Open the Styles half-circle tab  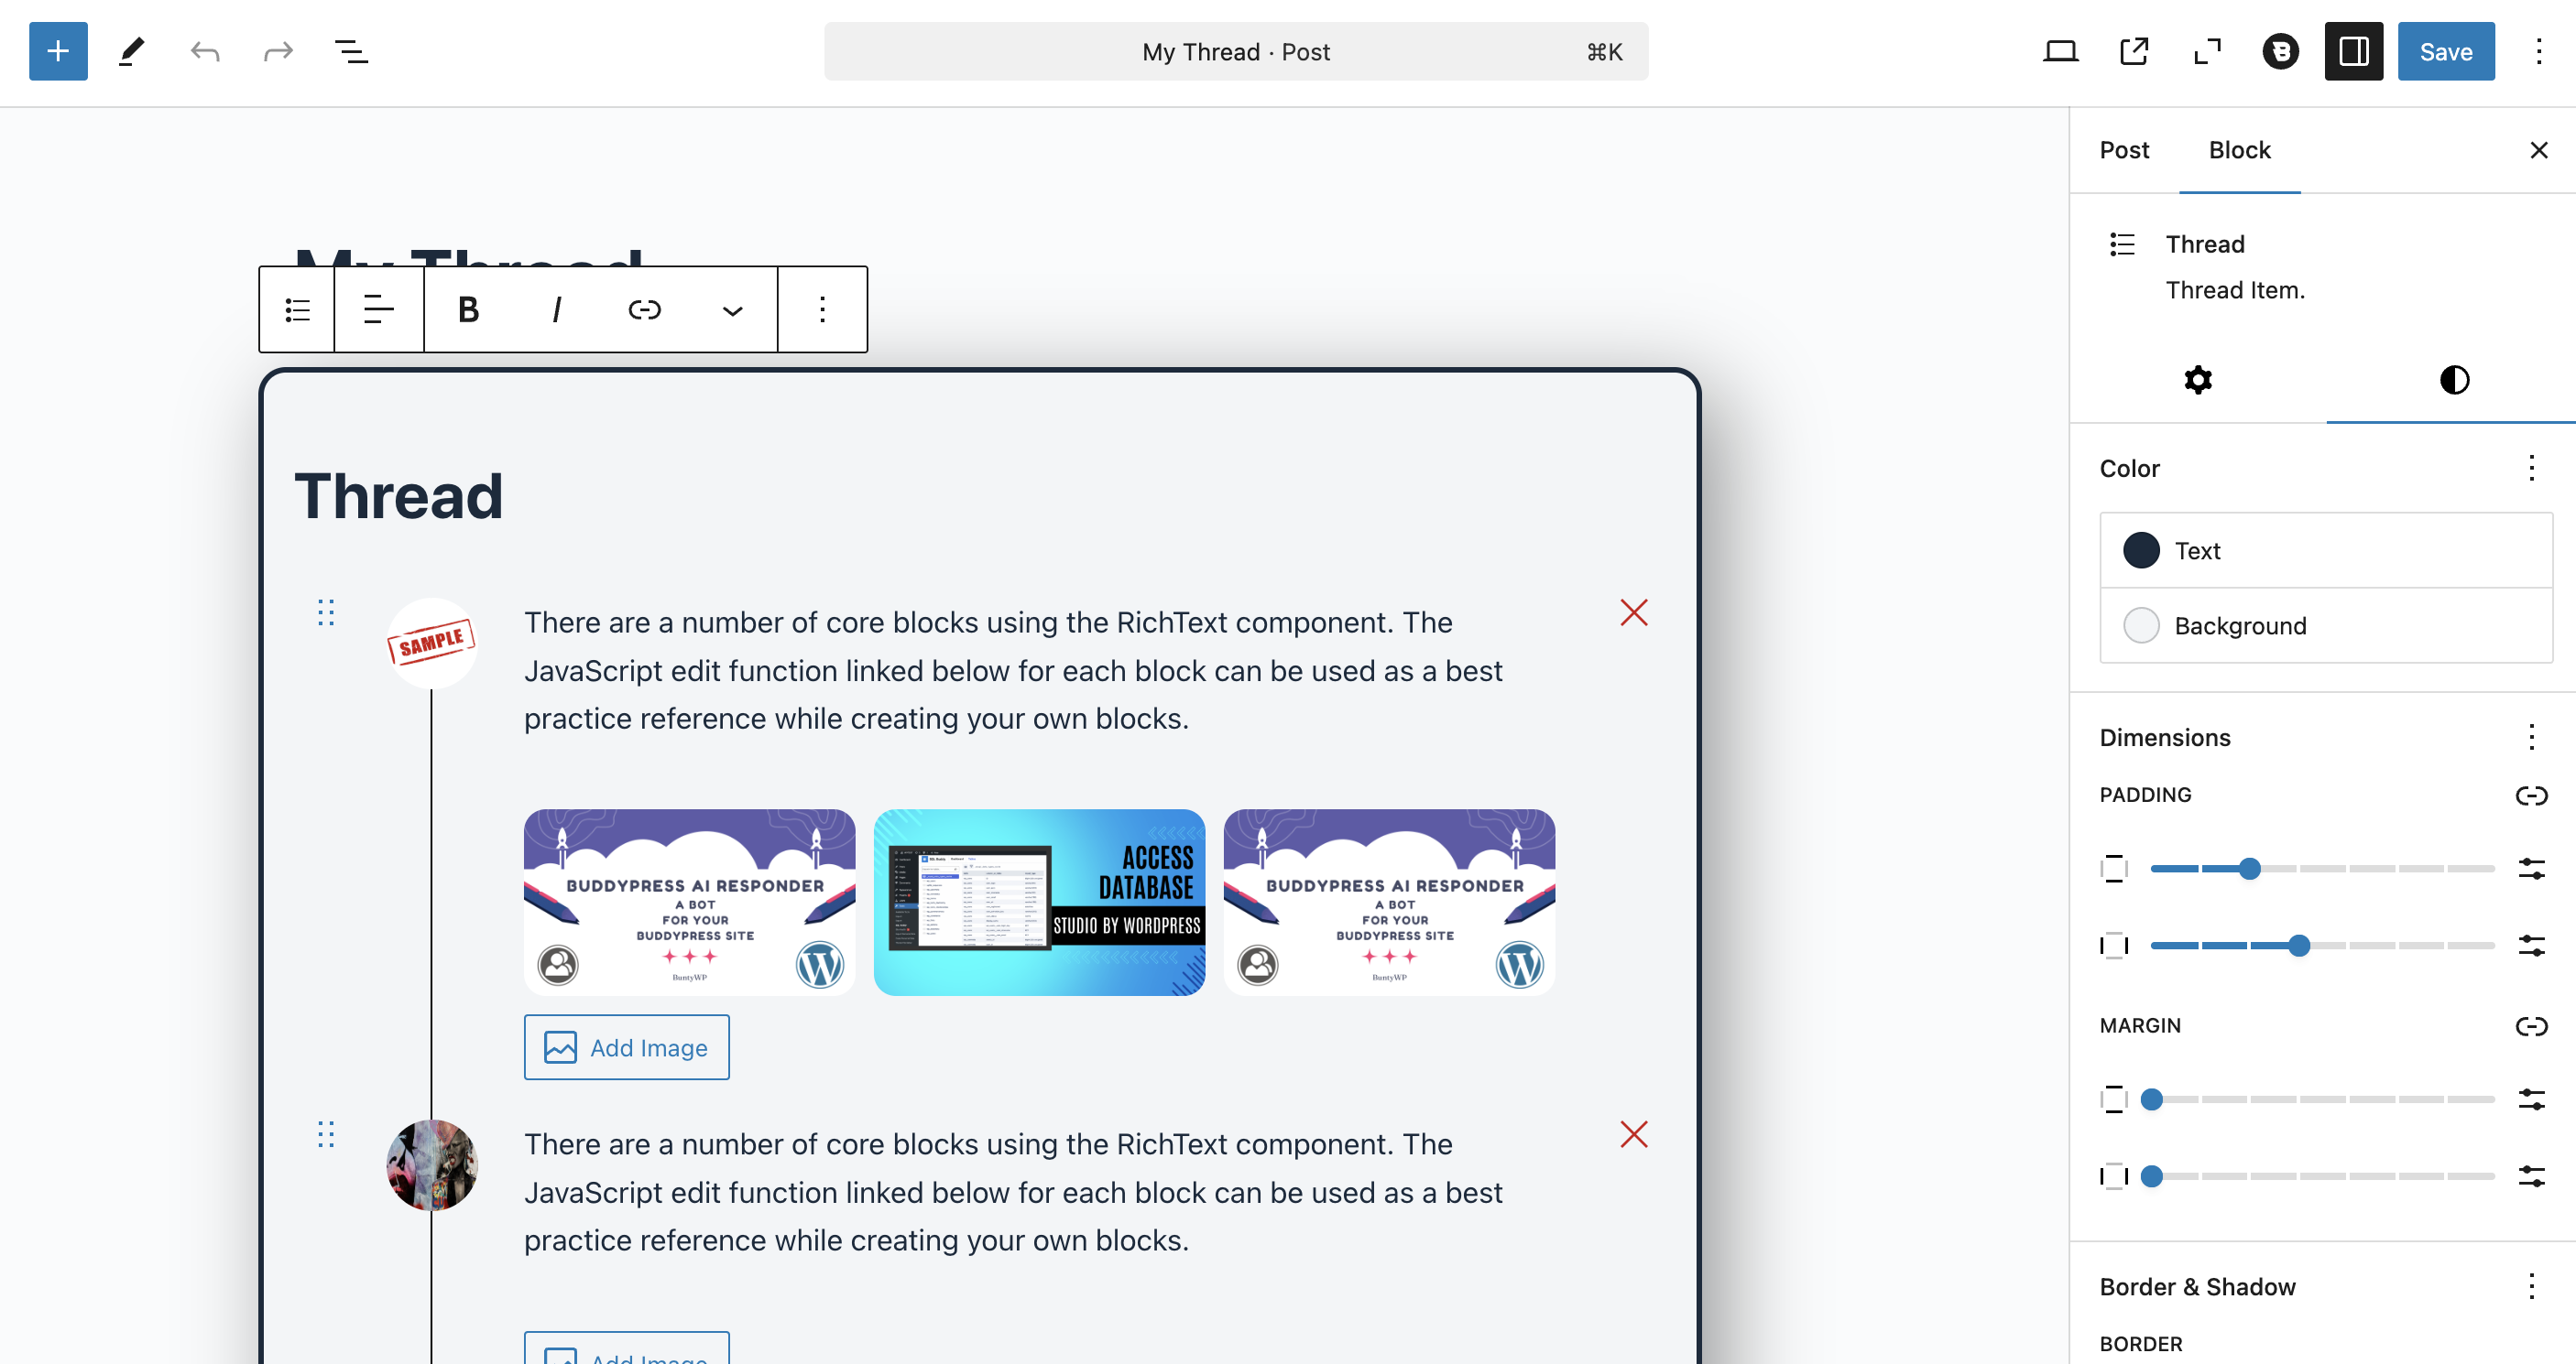(x=2454, y=380)
